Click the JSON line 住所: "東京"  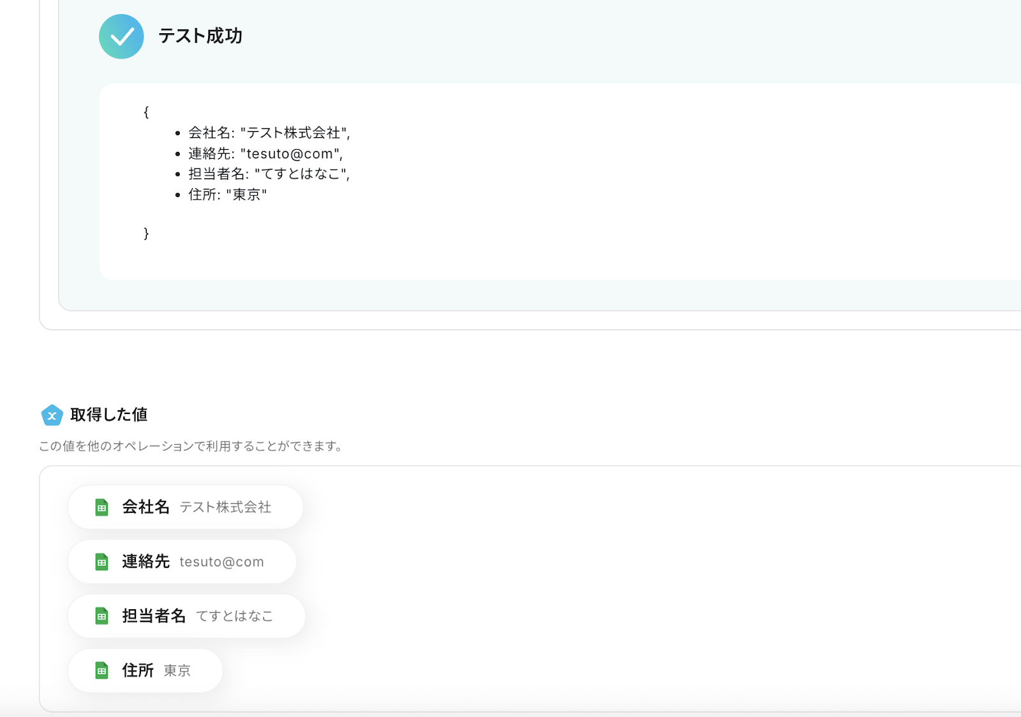tap(227, 195)
